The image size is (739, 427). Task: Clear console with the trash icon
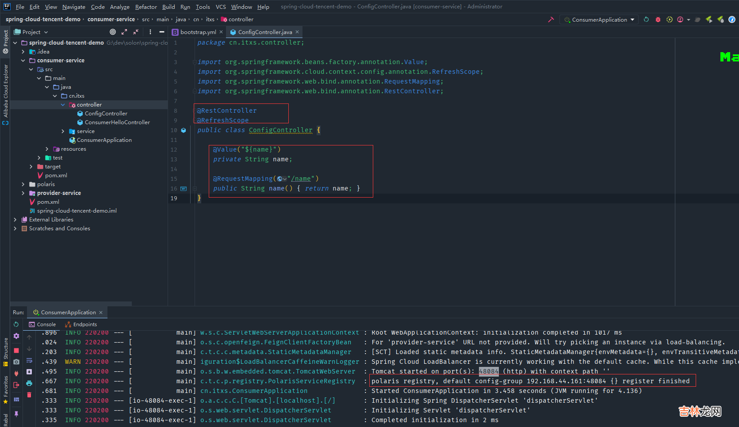pyautogui.click(x=29, y=395)
